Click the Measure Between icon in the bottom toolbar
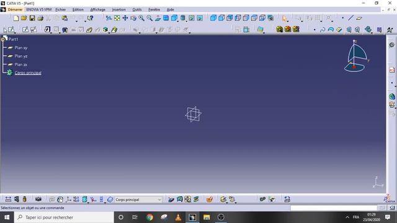 (x=8, y=199)
